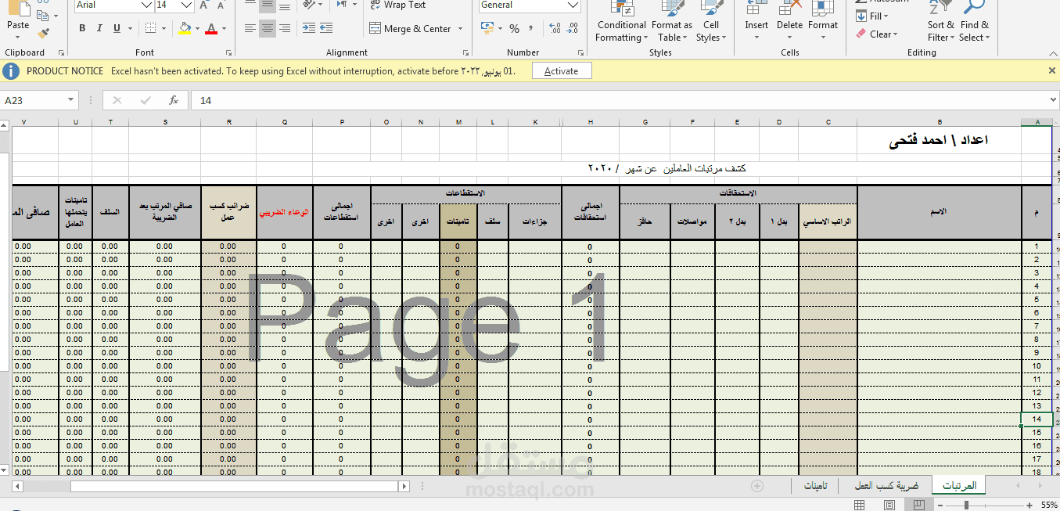This screenshot has height=511, width=1060.
Task: Click the Insert Function fx icon
Action: pyautogui.click(x=174, y=100)
